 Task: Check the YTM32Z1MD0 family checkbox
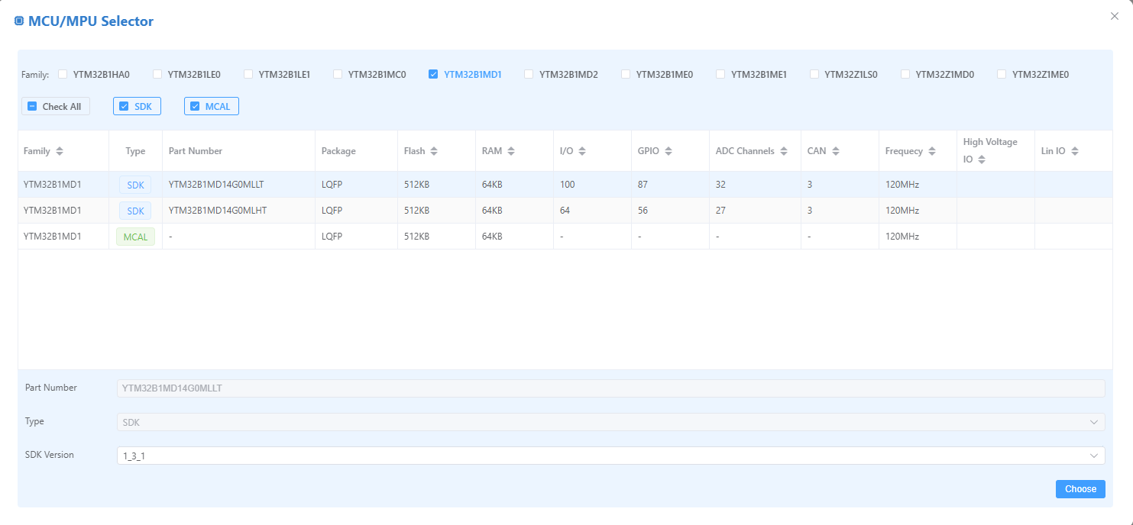(x=905, y=74)
